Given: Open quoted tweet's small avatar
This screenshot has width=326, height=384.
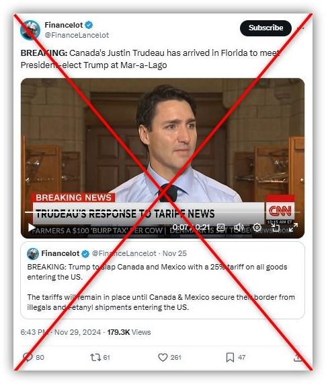Looking at the screenshot, I should [33, 253].
